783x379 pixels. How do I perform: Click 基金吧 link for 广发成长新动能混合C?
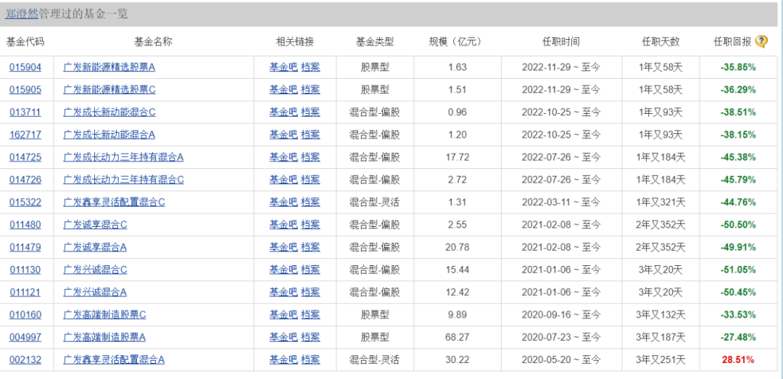(283, 112)
